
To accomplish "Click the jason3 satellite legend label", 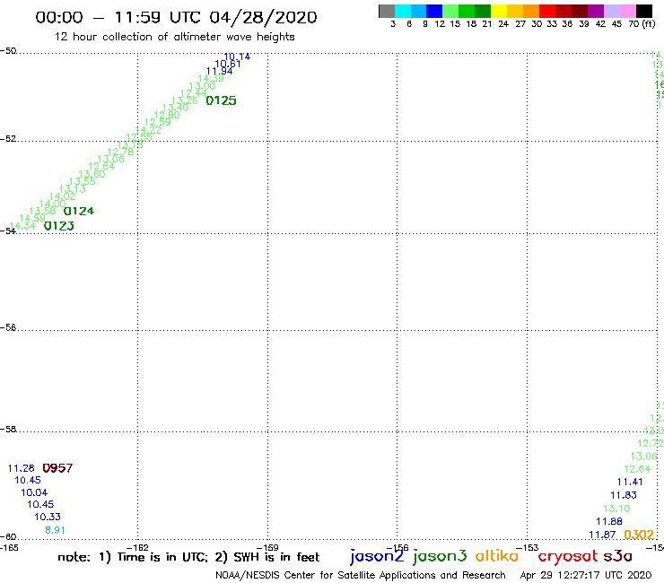I will pos(440,556).
